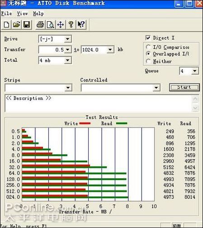This screenshot has height=228, width=203.
Task: Open the Total length dropdown
Action: point(68,60)
